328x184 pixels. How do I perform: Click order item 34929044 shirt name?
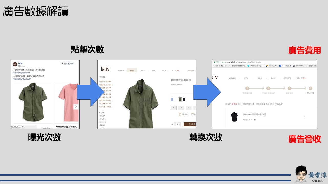click(254, 114)
